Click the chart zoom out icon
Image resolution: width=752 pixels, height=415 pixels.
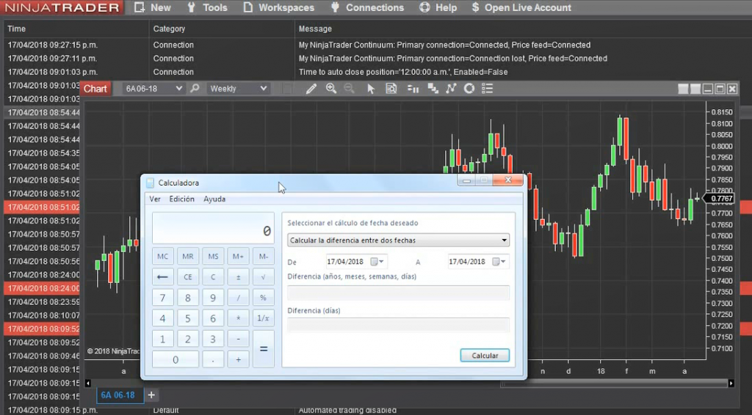tap(350, 89)
